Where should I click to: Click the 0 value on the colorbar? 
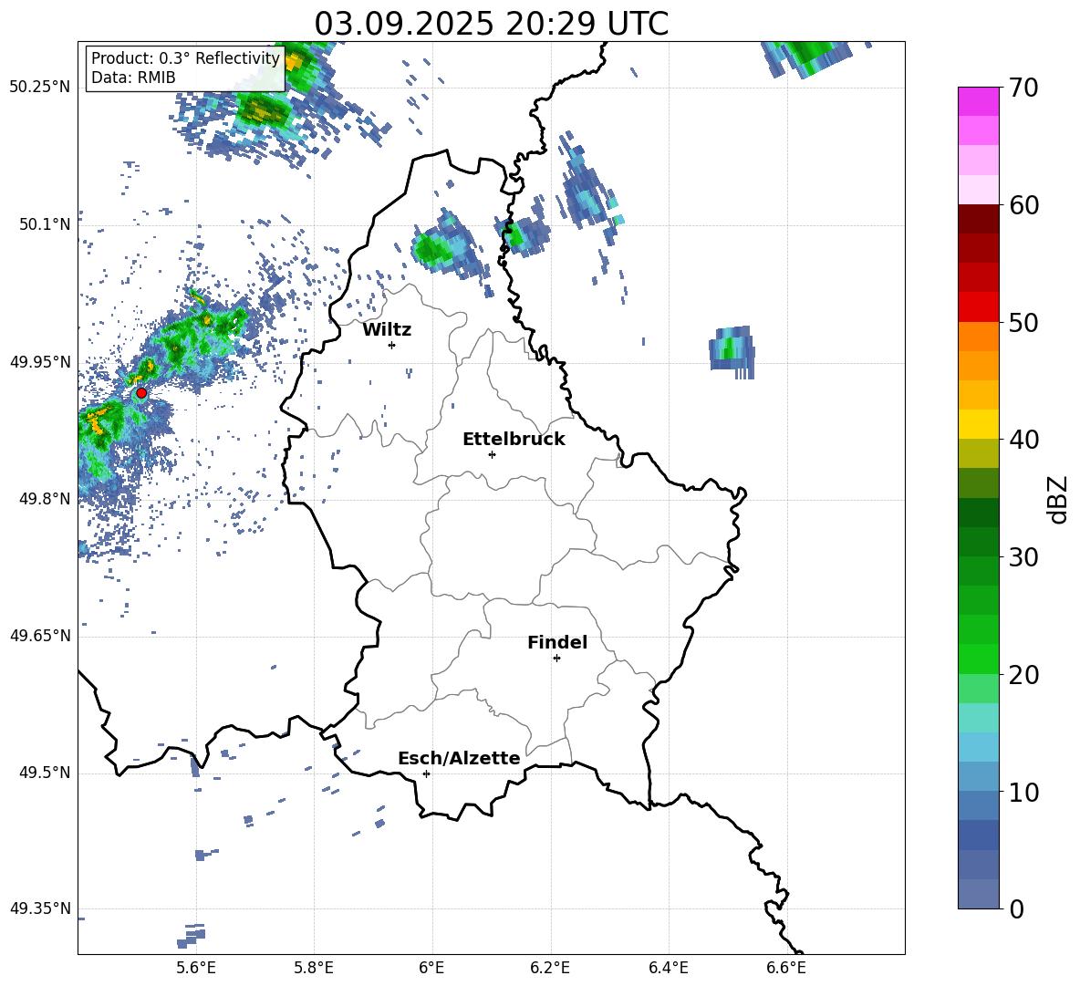[x=1015, y=908]
